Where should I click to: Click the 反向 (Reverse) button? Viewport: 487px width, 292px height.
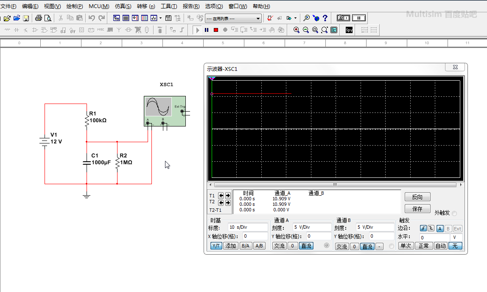point(417,197)
